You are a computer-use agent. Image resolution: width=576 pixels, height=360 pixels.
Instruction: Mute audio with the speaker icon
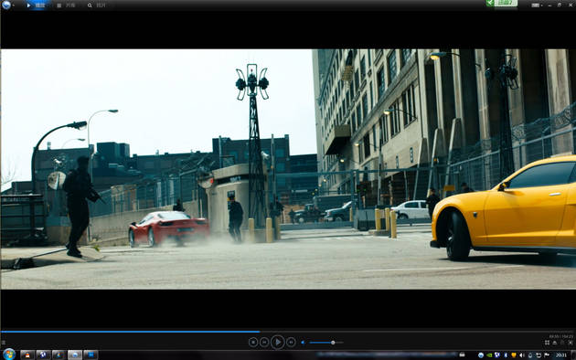coord(303,343)
